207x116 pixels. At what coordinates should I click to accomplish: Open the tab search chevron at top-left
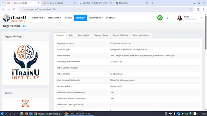coord(3,3)
